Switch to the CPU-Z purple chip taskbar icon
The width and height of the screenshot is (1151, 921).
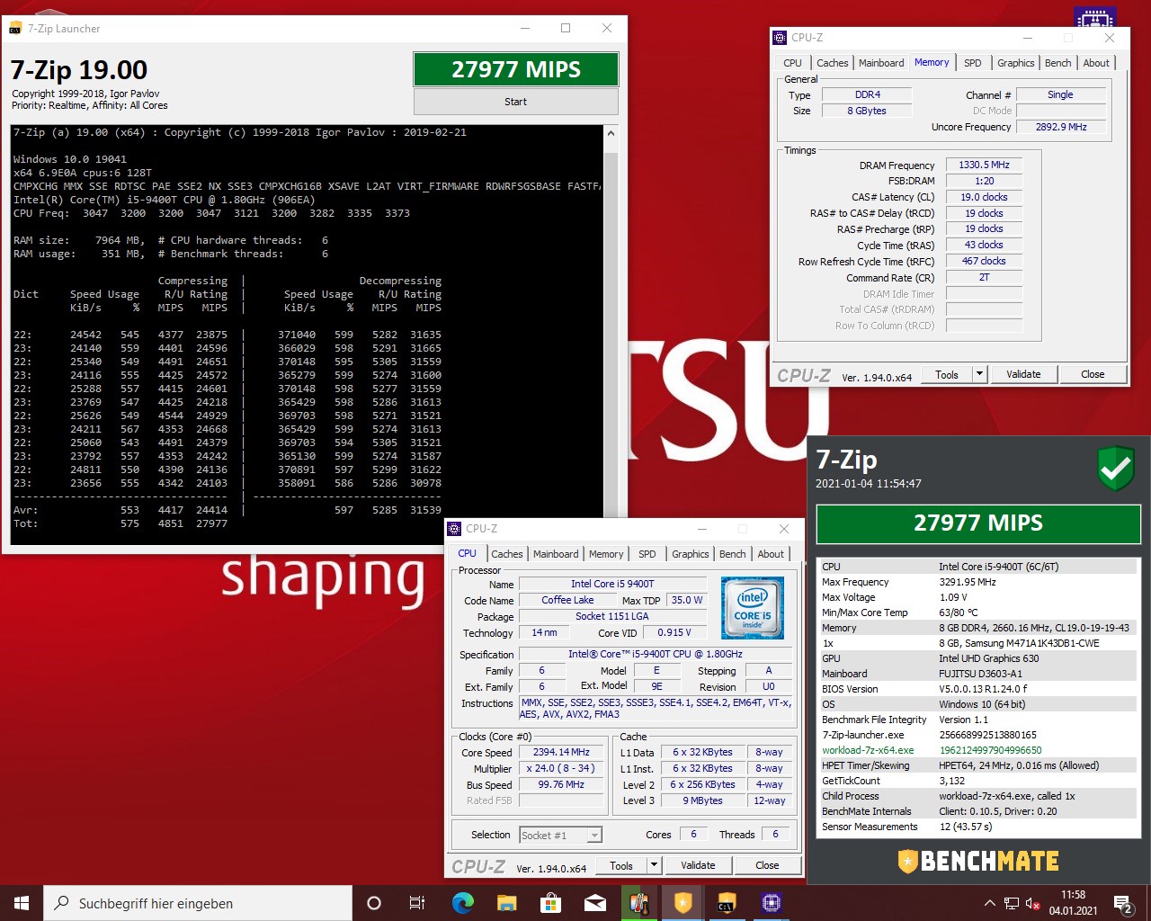pyautogui.click(x=771, y=903)
